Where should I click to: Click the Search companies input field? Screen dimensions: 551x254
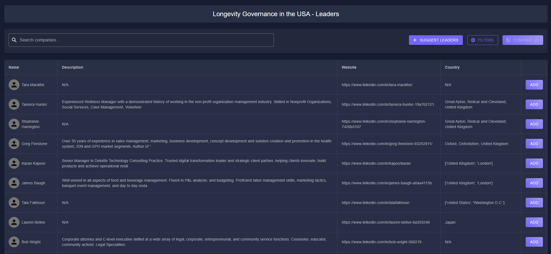(146, 40)
